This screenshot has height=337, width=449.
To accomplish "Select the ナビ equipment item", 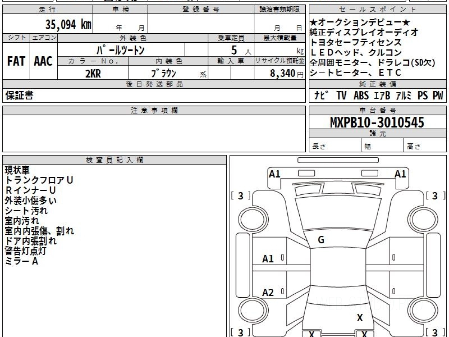I will tap(321, 96).
